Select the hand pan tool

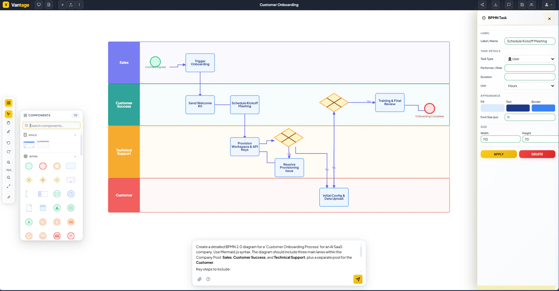pos(8,123)
